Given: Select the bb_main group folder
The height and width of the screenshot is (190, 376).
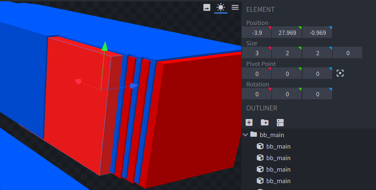Looking at the screenshot, I should pyautogui.click(x=272, y=135).
